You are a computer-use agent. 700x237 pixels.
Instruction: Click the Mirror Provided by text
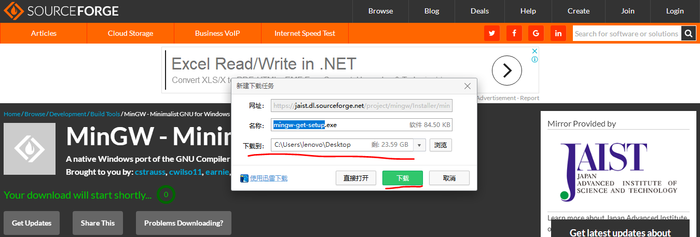582,123
